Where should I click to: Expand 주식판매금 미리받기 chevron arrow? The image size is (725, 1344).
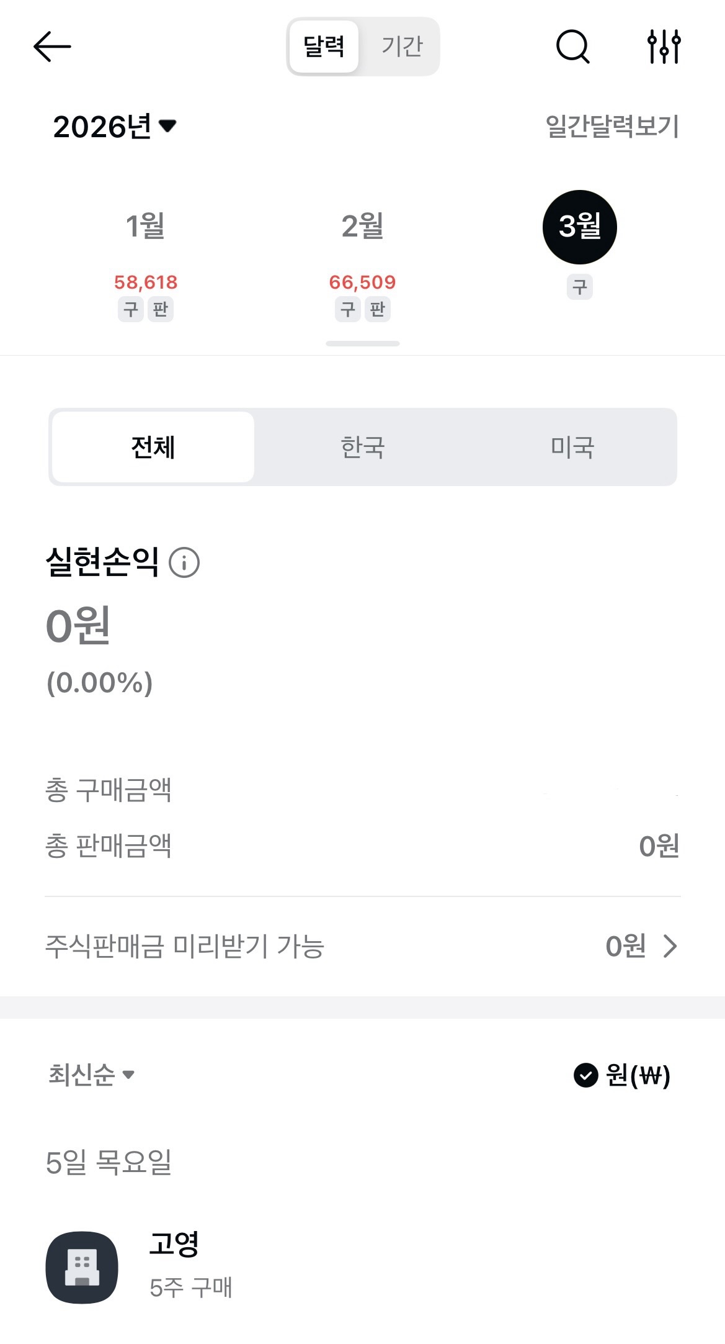click(x=670, y=946)
